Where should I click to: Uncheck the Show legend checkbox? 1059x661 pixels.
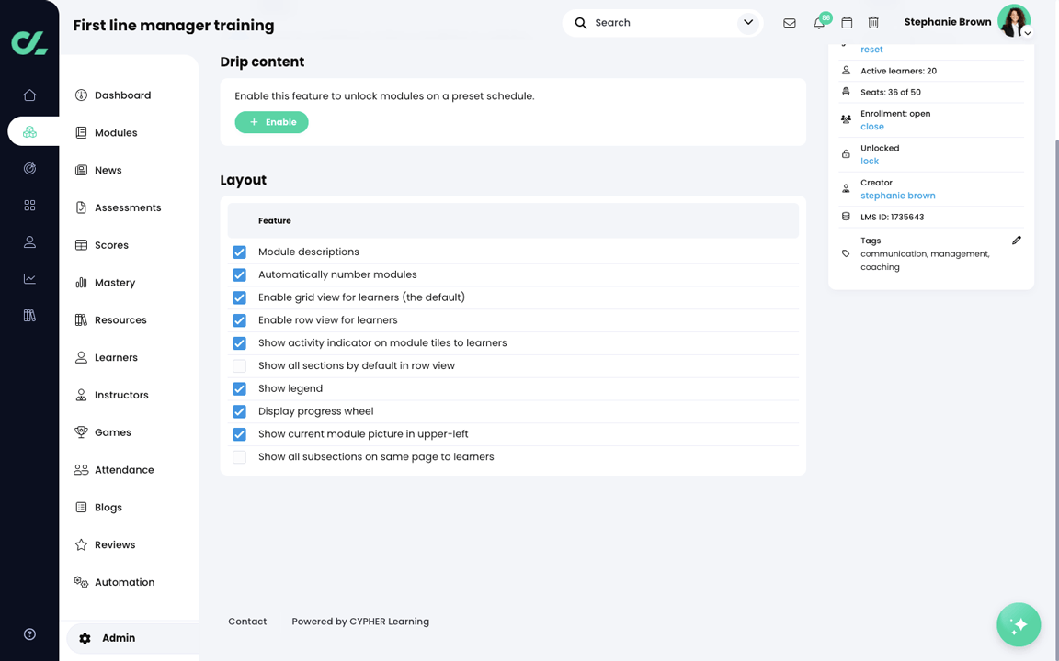pyautogui.click(x=239, y=388)
